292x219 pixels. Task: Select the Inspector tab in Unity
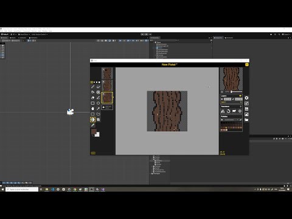click(218, 38)
